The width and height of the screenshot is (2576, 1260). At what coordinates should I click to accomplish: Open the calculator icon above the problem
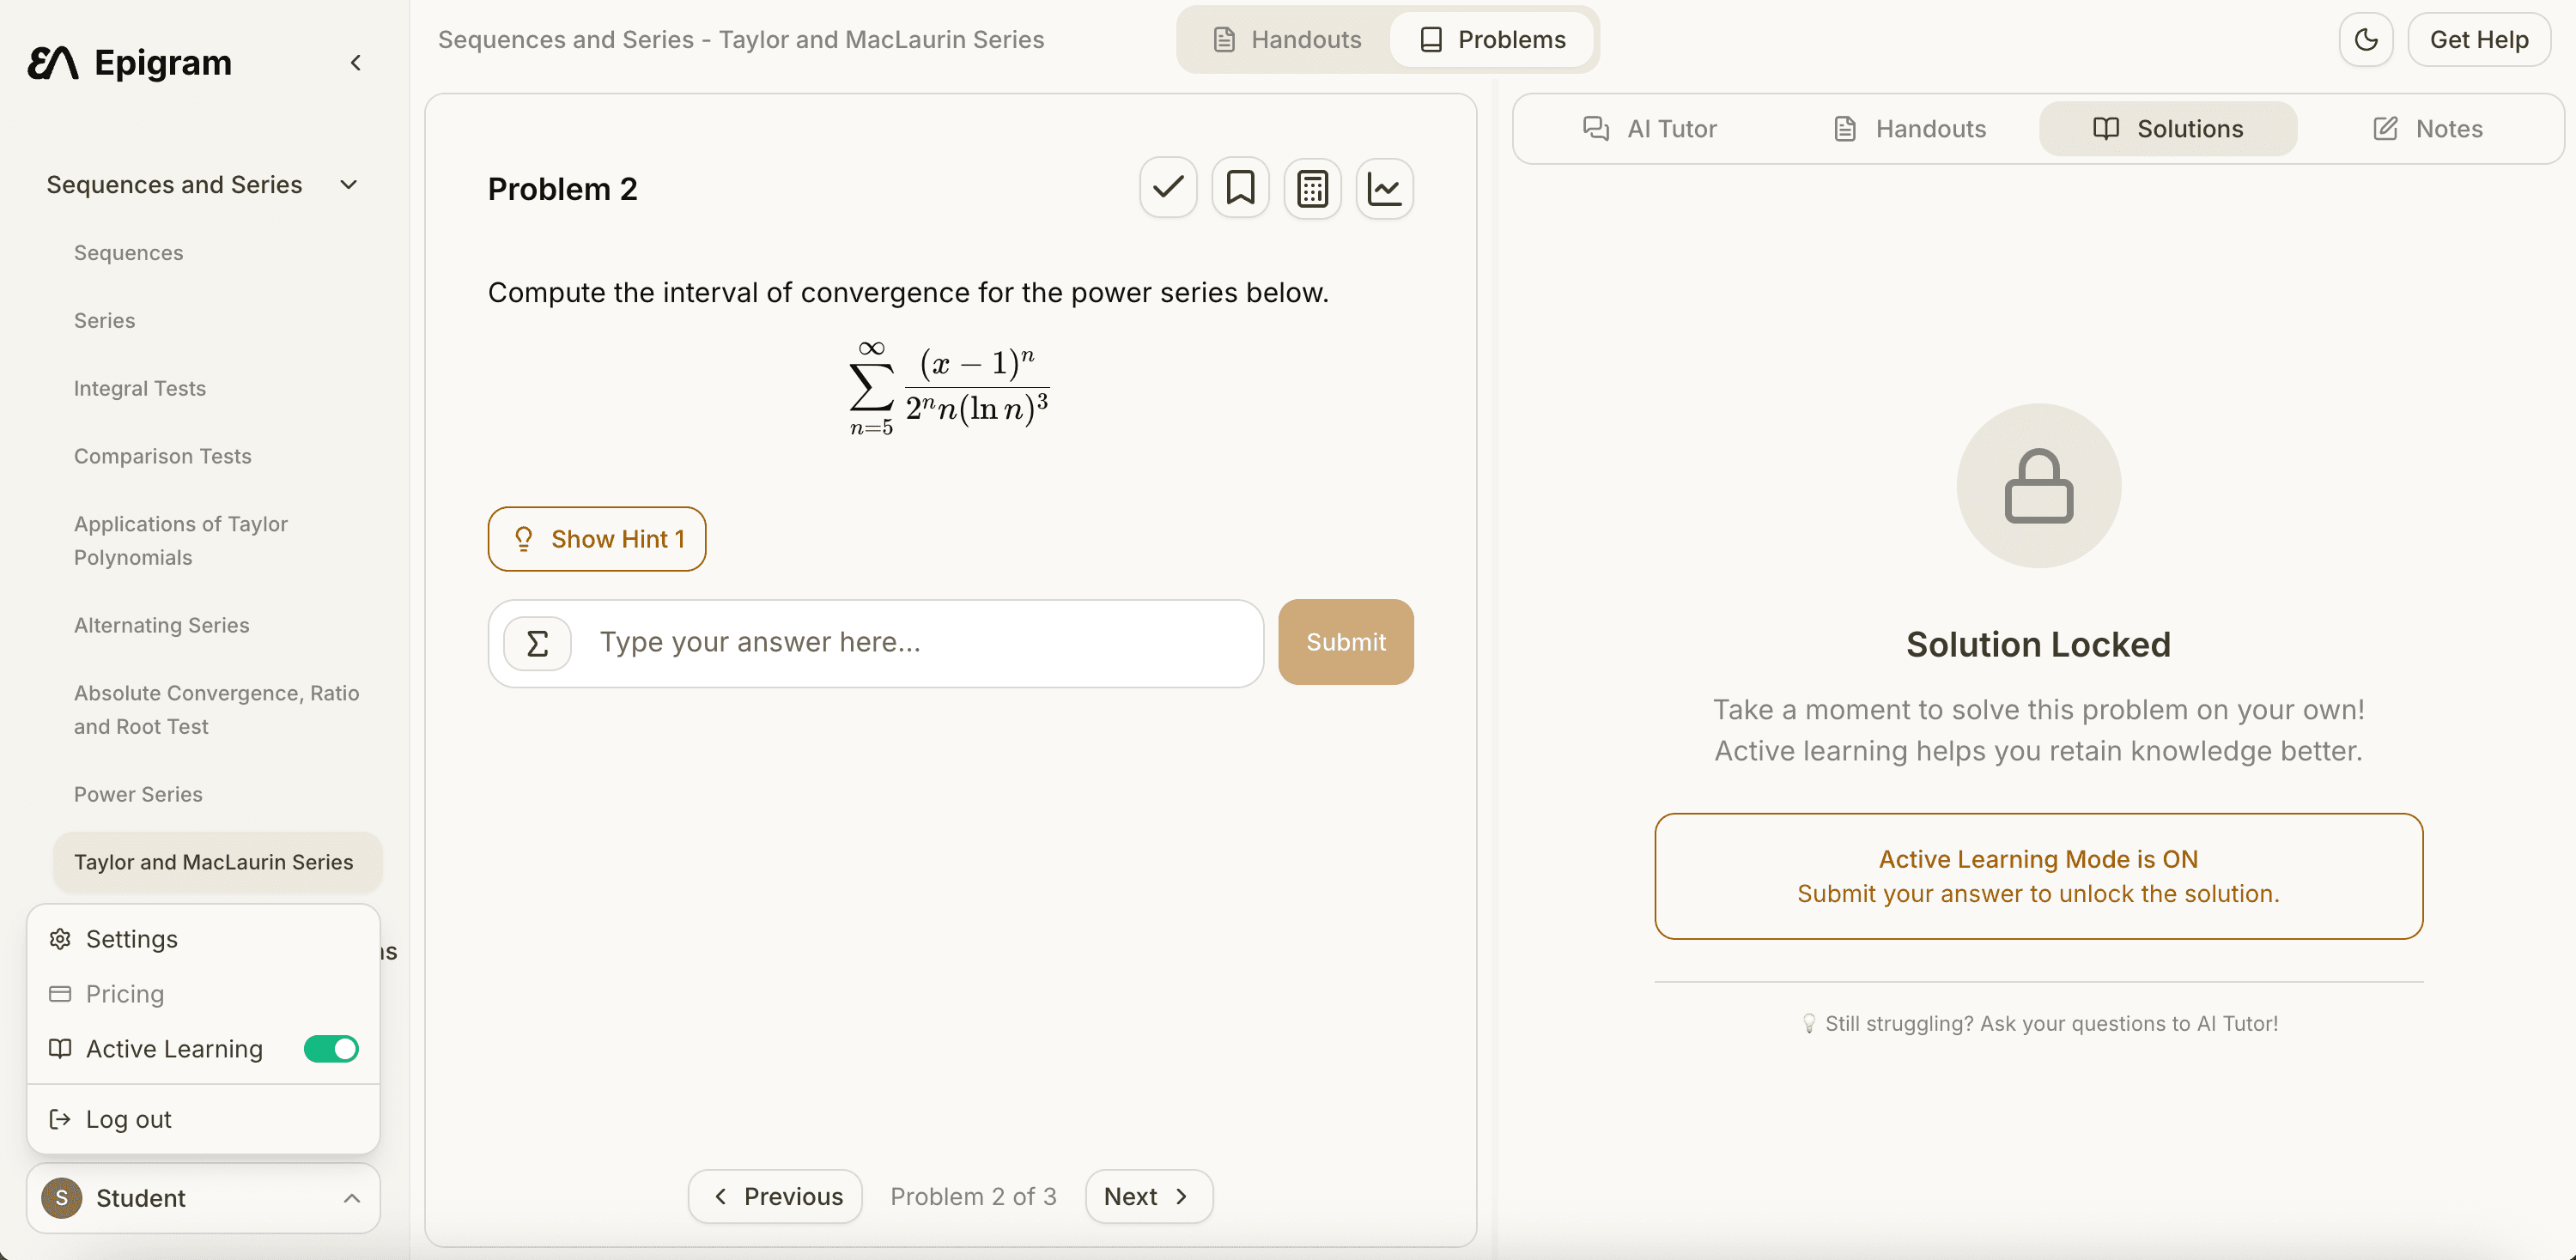[x=1311, y=187]
